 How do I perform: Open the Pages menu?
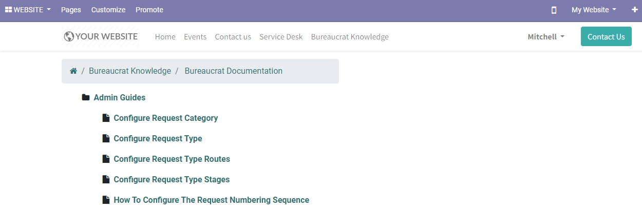click(x=71, y=10)
